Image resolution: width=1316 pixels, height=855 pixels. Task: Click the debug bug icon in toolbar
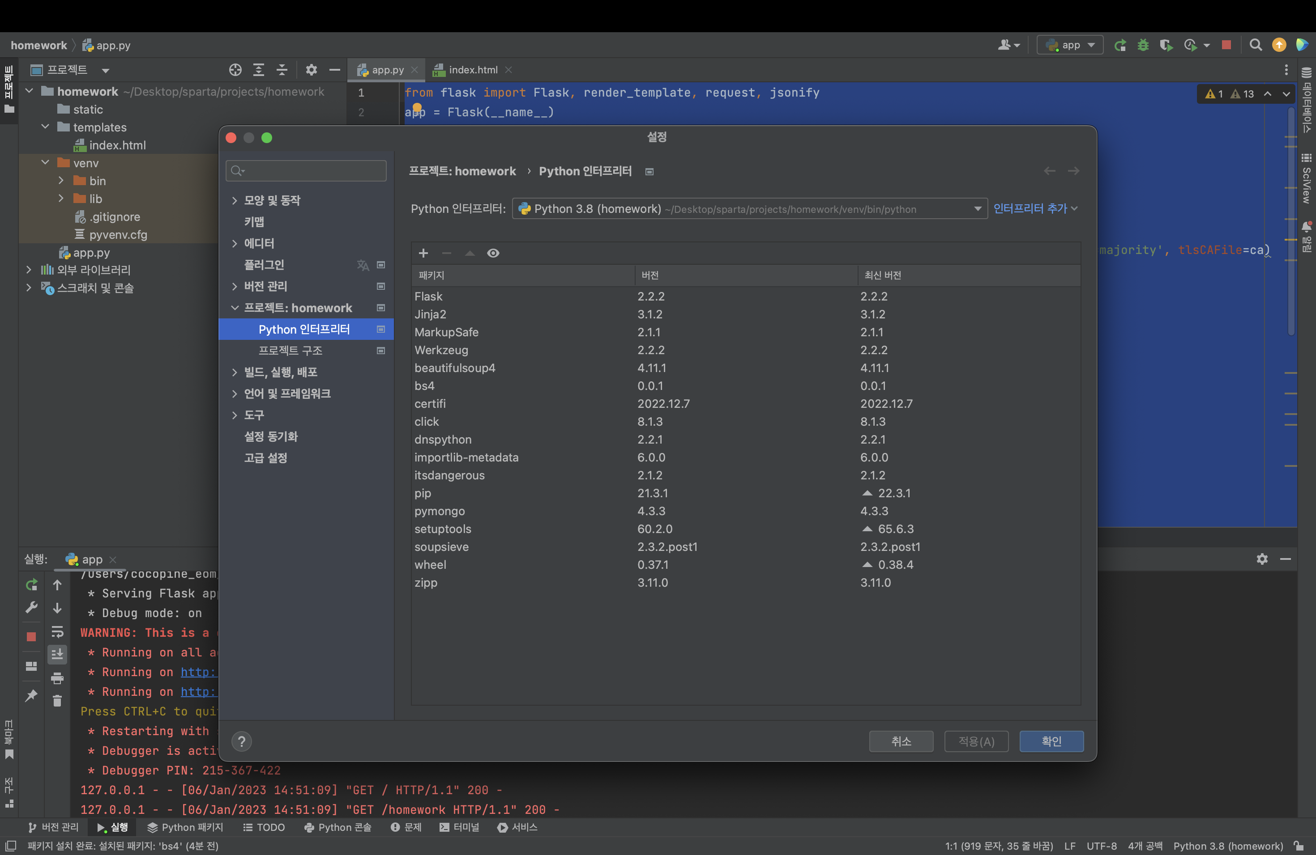pyautogui.click(x=1144, y=45)
